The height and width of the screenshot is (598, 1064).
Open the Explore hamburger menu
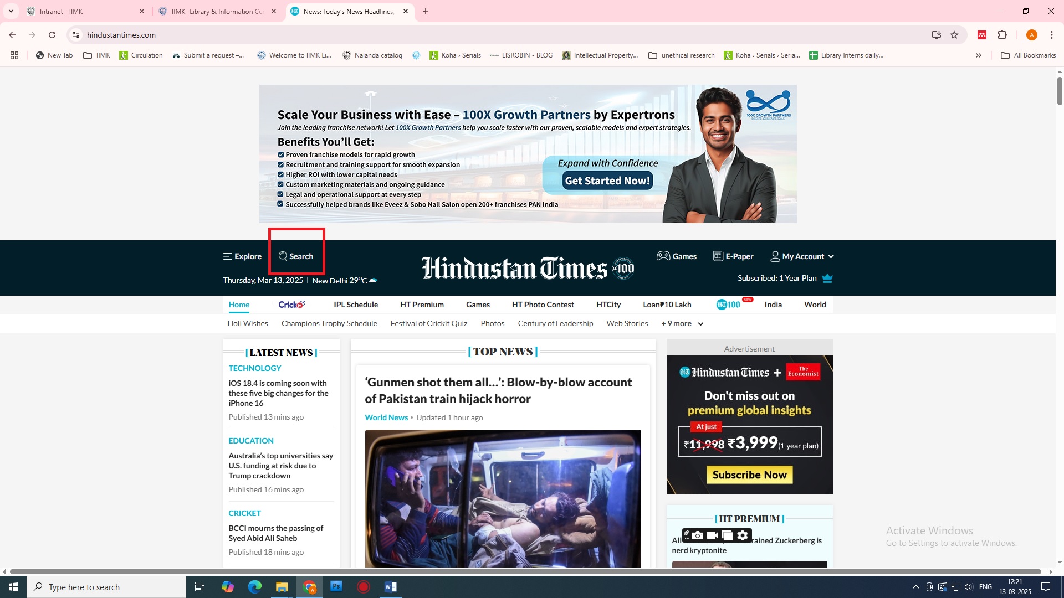(x=227, y=256)
